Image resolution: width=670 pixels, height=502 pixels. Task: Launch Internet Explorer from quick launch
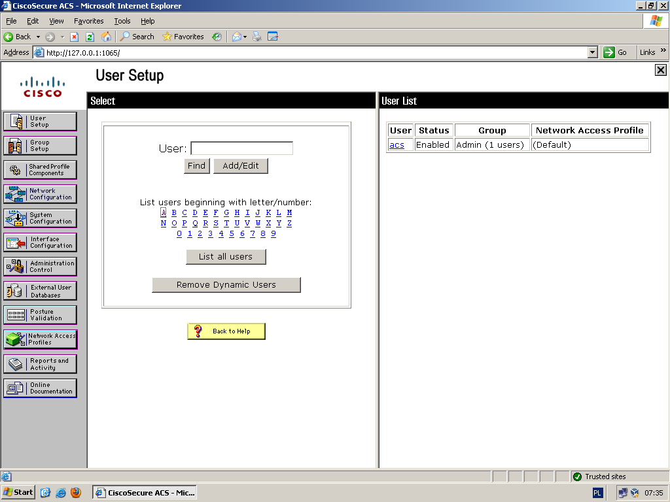pyautogui.click(x=61, y=493)
